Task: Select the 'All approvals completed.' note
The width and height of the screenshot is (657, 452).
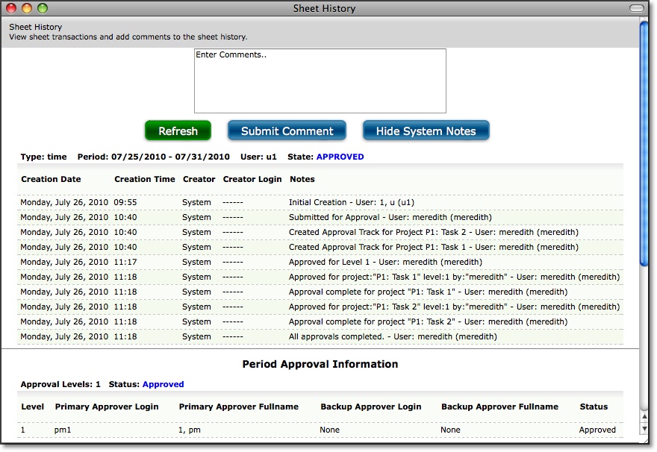Action: click(393, 336)
